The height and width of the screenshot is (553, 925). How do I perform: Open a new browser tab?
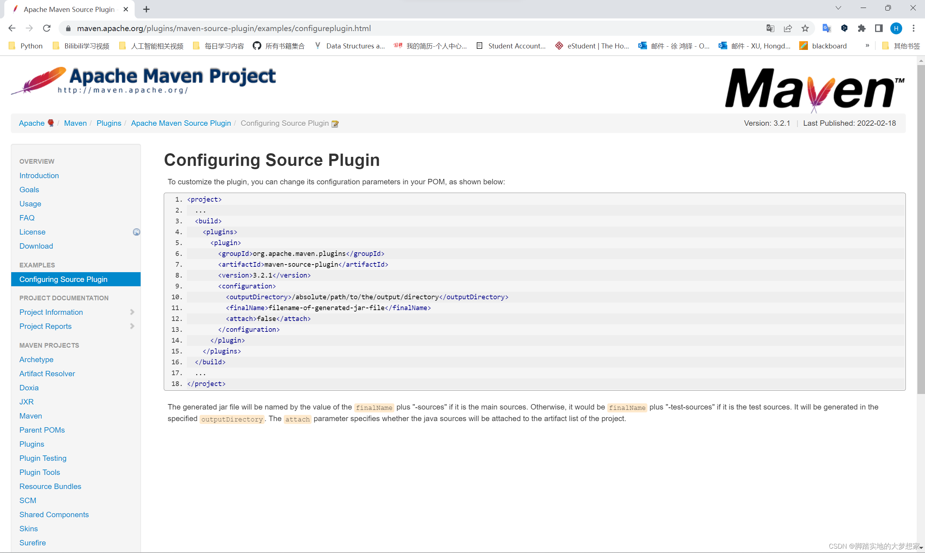(x=146, y=9)
